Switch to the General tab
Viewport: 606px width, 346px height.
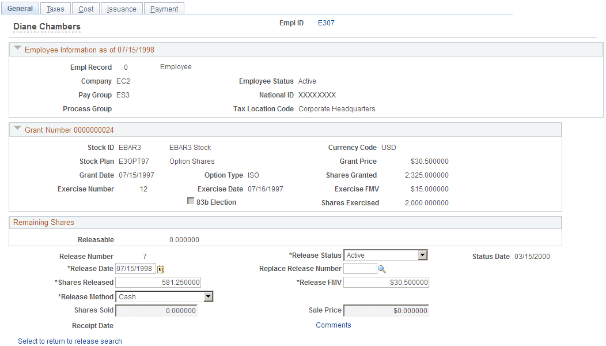pos(20,9)
